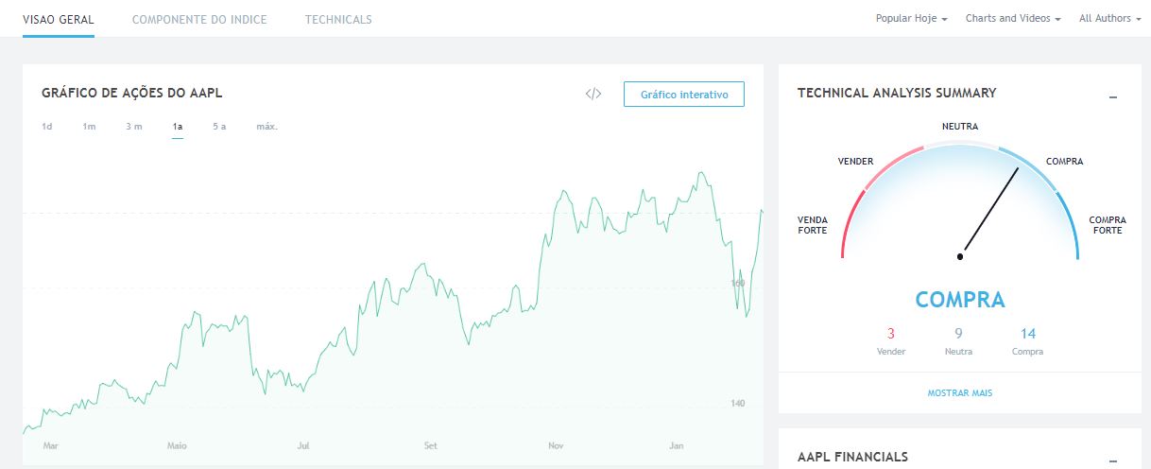Switch to the Visao Geral tab
The width and height of the screenshot is (1151, 469).
[x=59, y=19]
